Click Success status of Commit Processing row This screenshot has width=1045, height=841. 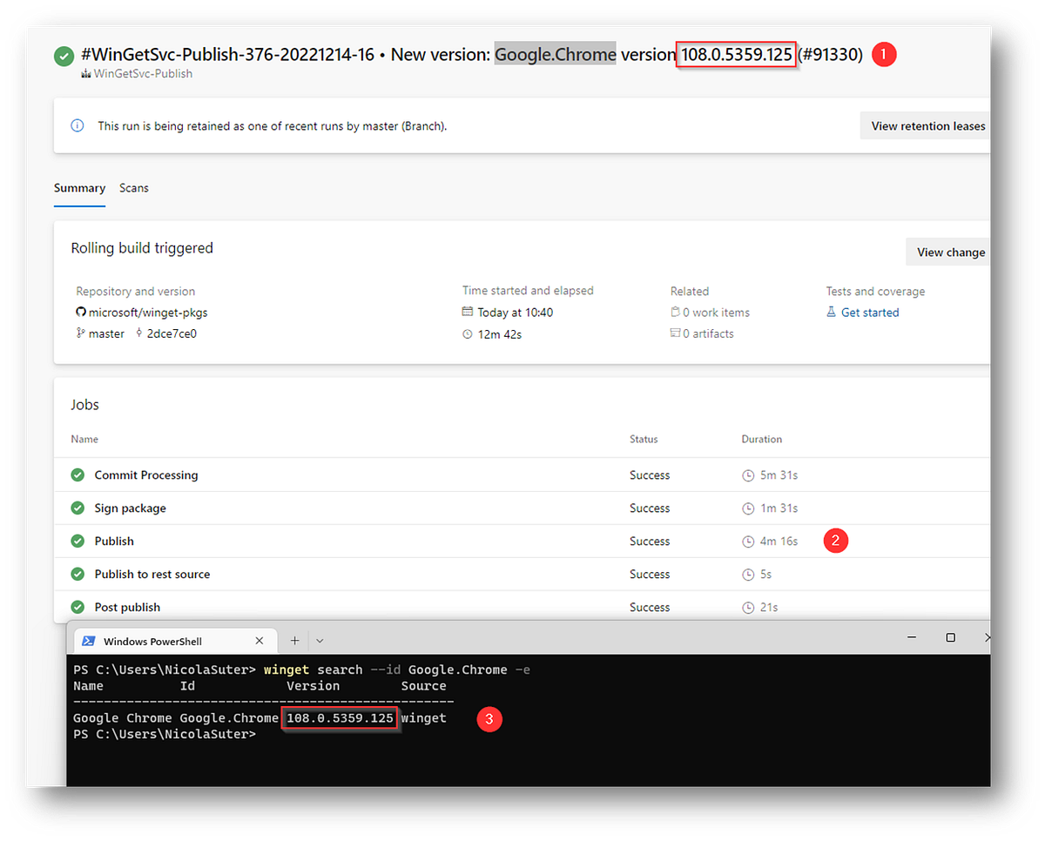[650, 475]
